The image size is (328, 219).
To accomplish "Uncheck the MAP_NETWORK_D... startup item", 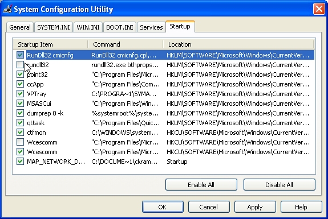I will 20,162.
